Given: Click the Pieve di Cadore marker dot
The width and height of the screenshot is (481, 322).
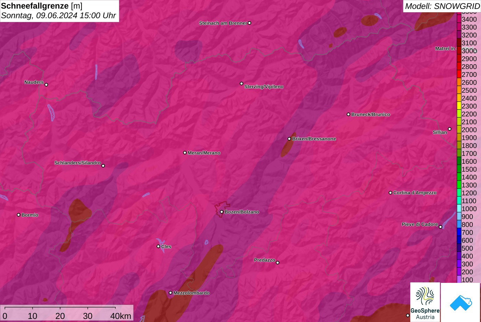Looking at the screenshot, I should click(x=440, y=227).
